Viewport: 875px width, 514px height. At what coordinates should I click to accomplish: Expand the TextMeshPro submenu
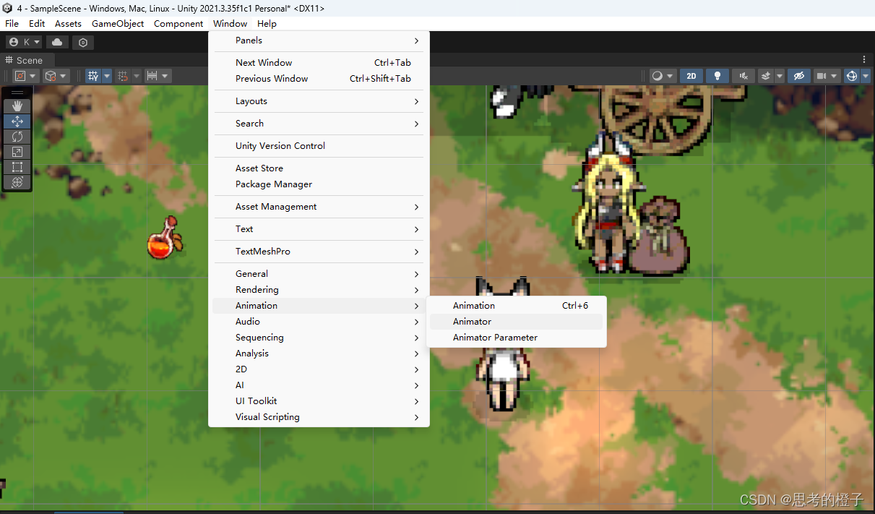(x=319, y=252)
